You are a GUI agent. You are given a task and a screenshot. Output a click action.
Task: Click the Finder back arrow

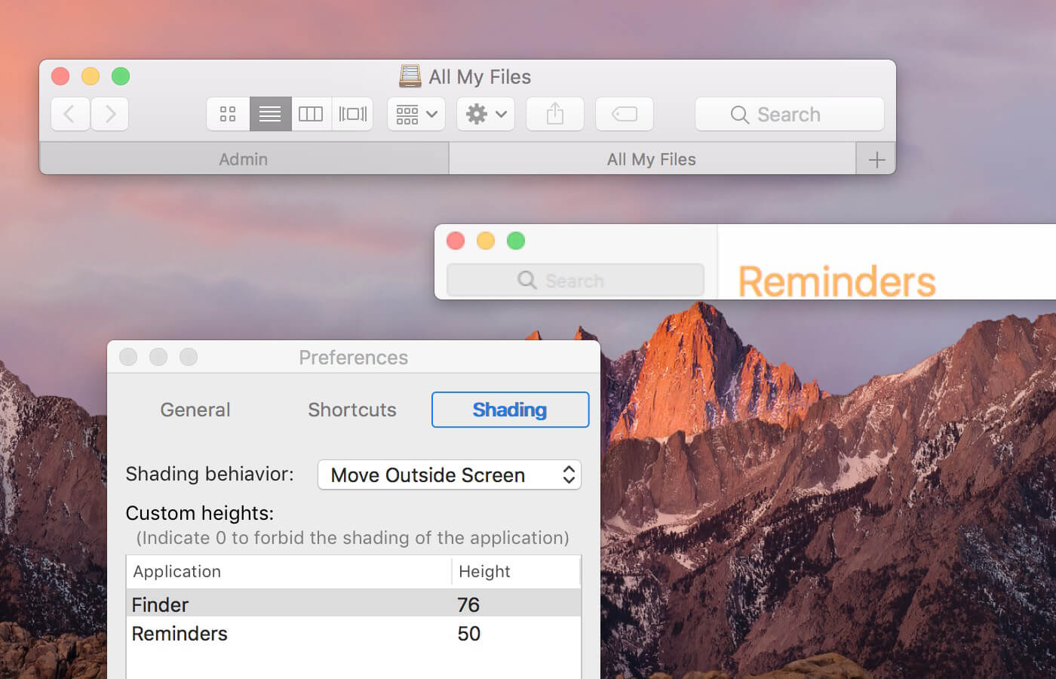[x=70, y=114]
